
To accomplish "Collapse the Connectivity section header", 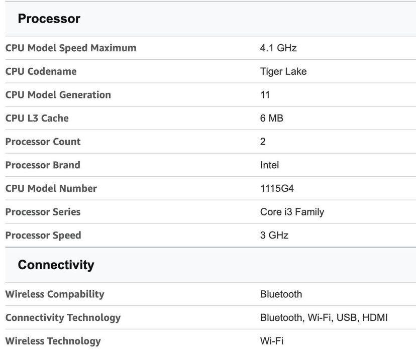I will point(56,265).
